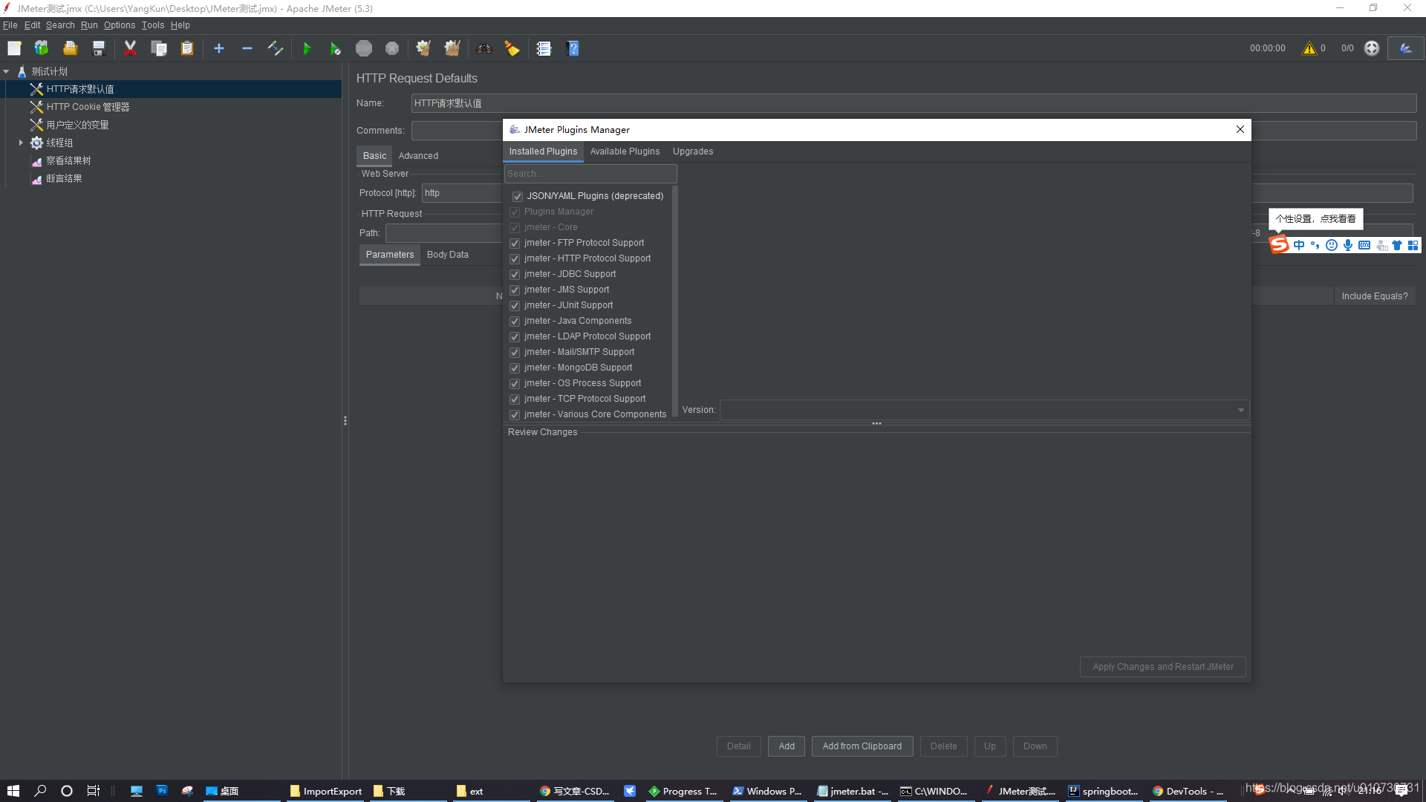Click the Open folder icon in toolbar

pos(70,49)
